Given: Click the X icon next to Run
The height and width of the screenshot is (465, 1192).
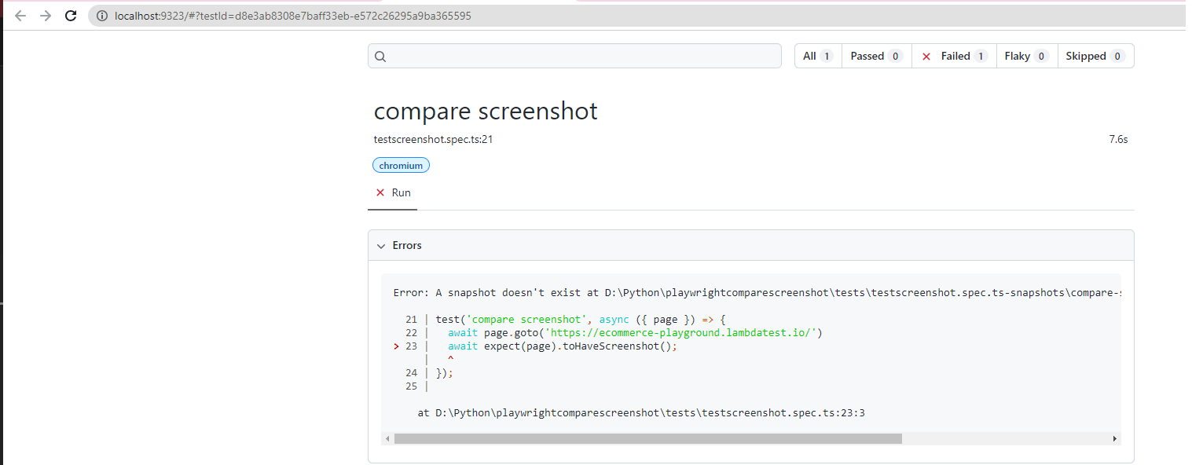Looking at the screenshot, I should (380, 192).
